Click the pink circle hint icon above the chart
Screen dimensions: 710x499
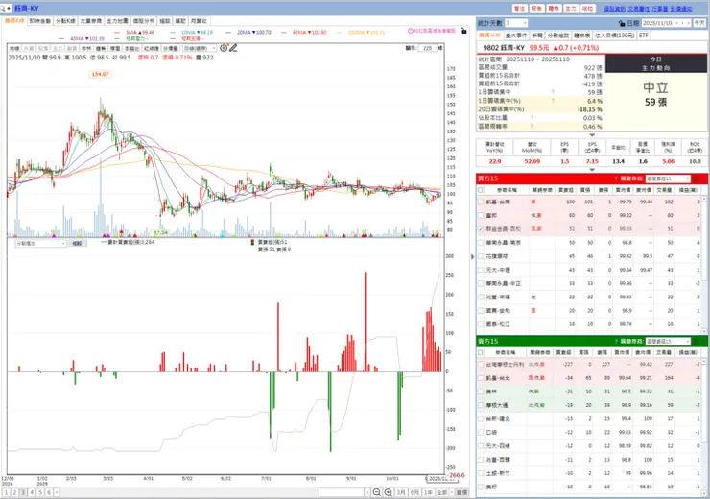coord(411,31)
